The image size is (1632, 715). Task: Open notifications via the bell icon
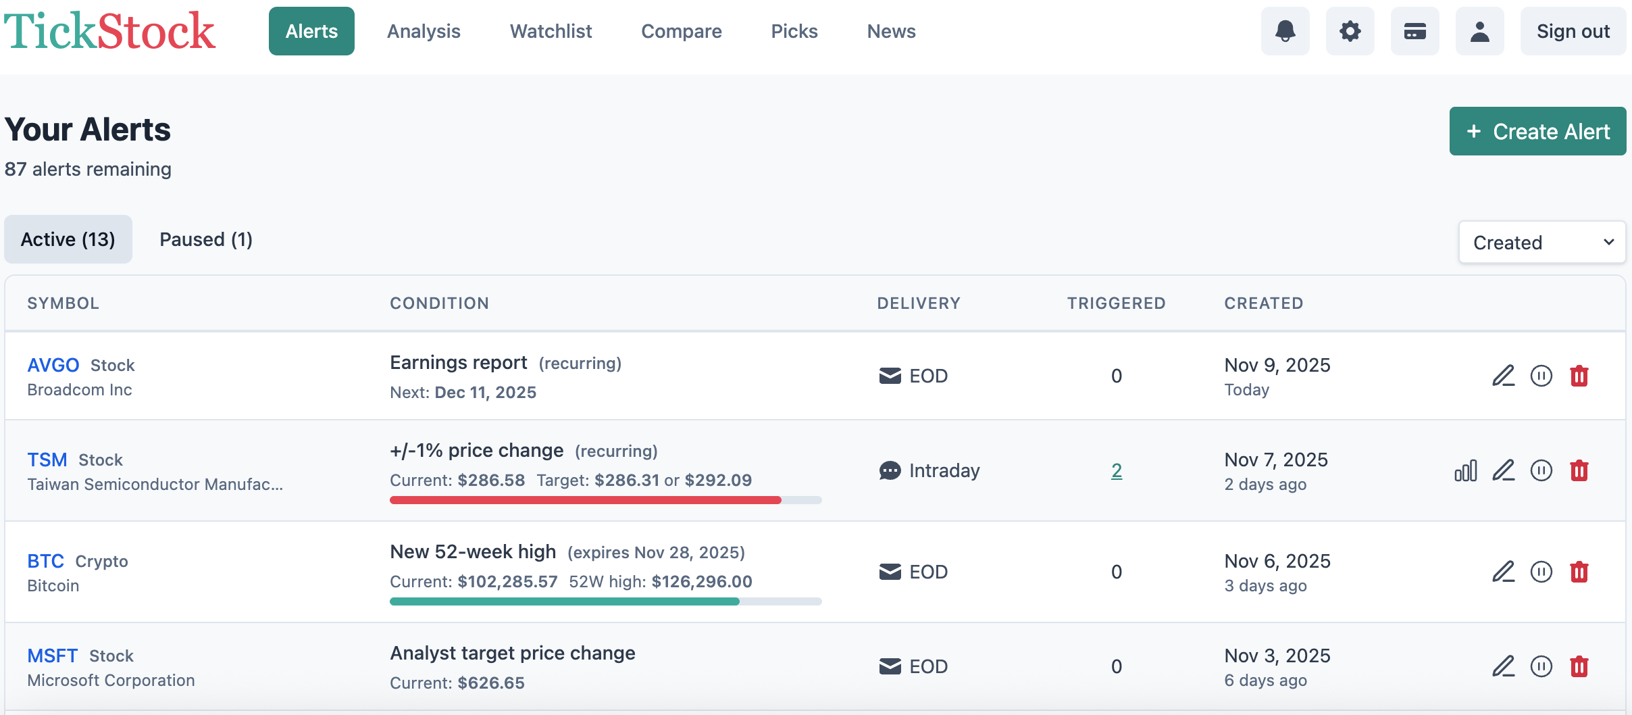click(1284, 31)
